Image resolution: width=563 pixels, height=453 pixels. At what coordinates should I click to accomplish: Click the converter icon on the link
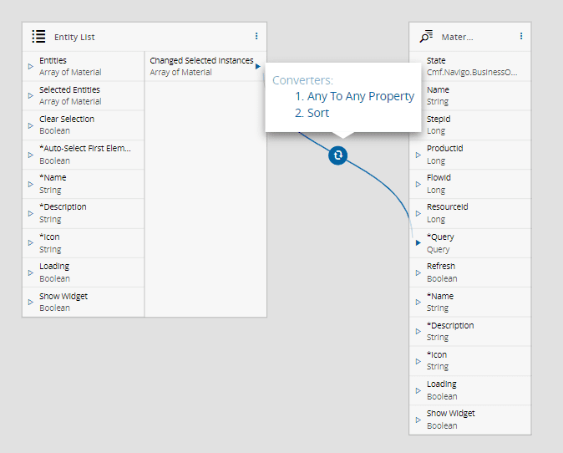pos(337,155)
